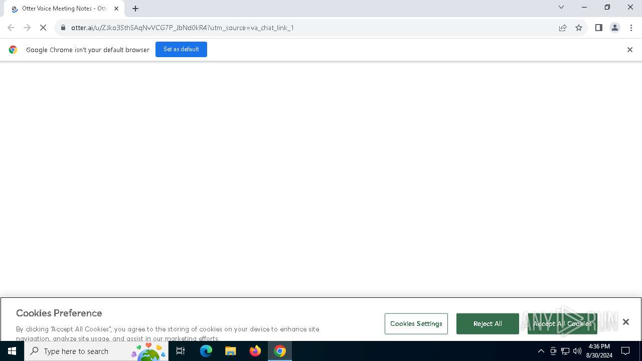Open the side panel

[599, 28]
